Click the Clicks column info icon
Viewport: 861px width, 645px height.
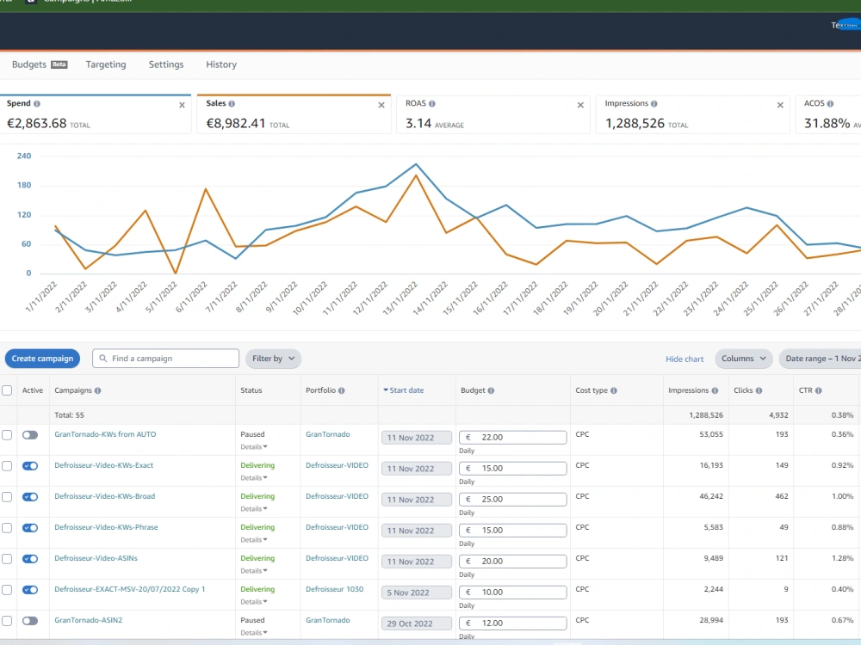click(x=759, y=390)
